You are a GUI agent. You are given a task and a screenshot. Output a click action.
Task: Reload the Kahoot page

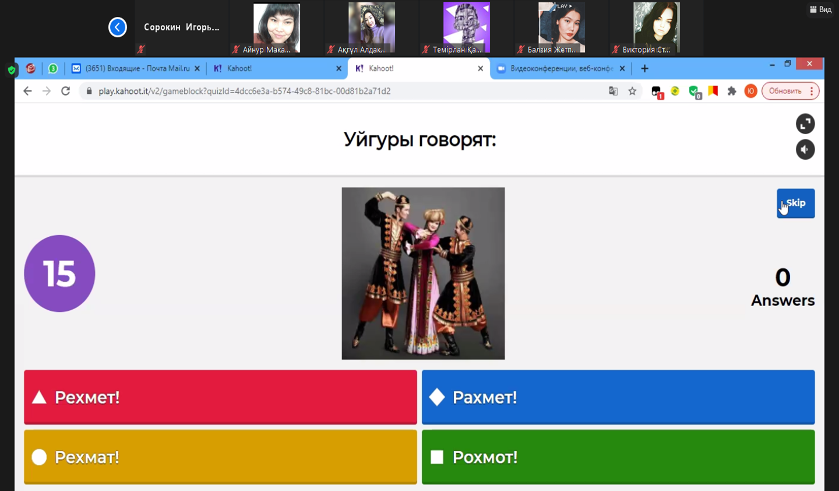coord(66,91)
